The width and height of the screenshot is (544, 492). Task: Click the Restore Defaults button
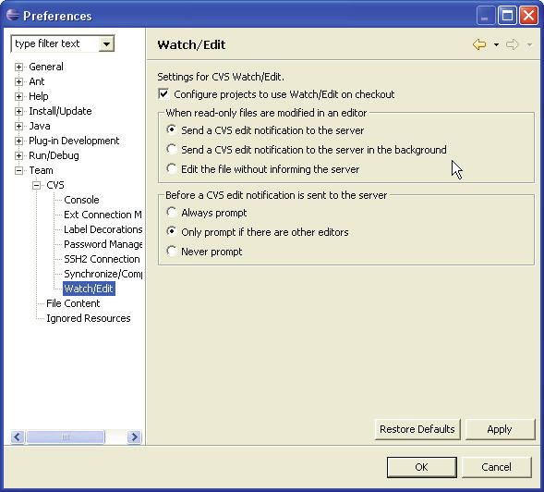(417, 429)
